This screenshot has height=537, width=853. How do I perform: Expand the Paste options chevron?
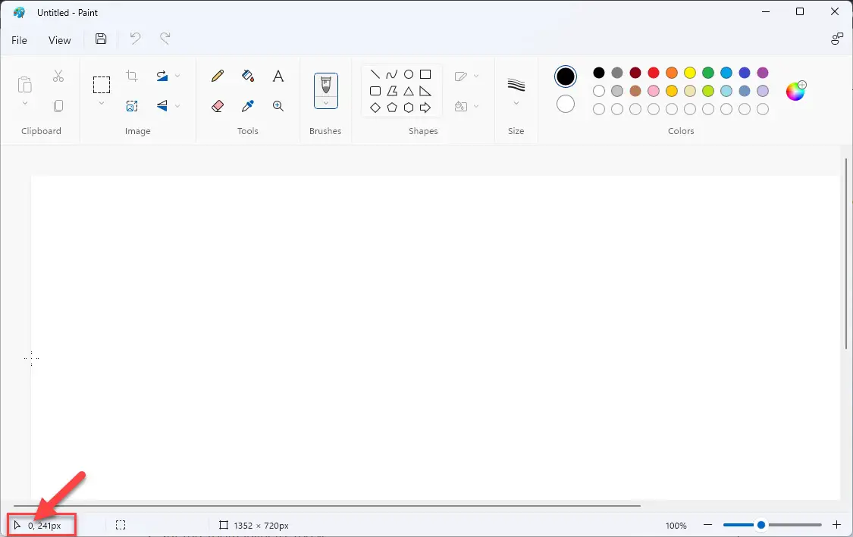[x=24, y=103]
